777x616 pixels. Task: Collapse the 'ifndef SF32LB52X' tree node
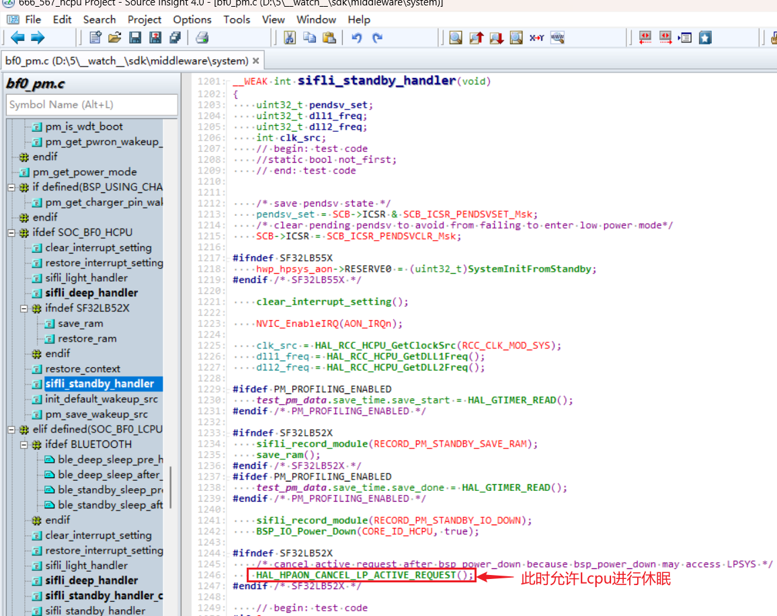point(24,309)
